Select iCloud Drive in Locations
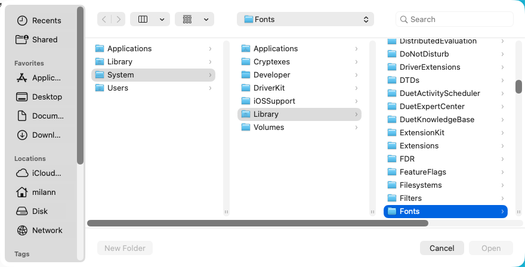 tap(39, 173)
